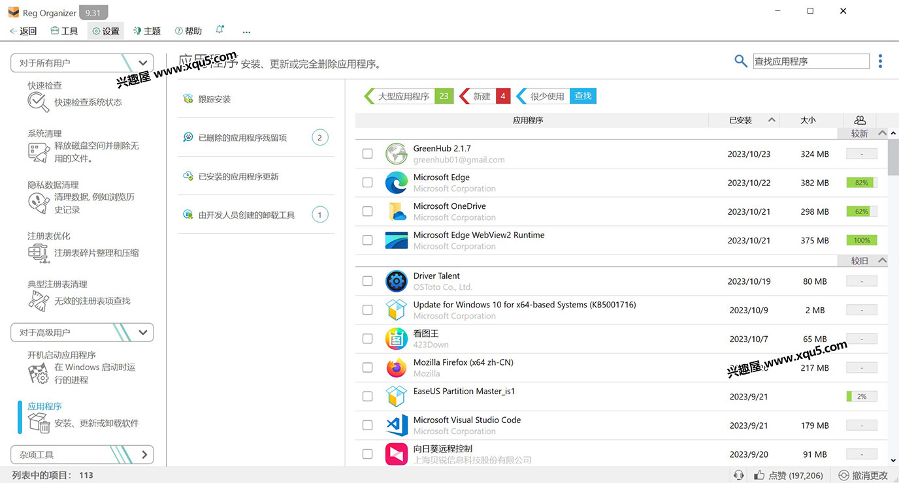The height and width of the screenshot is (483, 899).
Task: Click the users column header icon
Action: (x=860, y=120)
